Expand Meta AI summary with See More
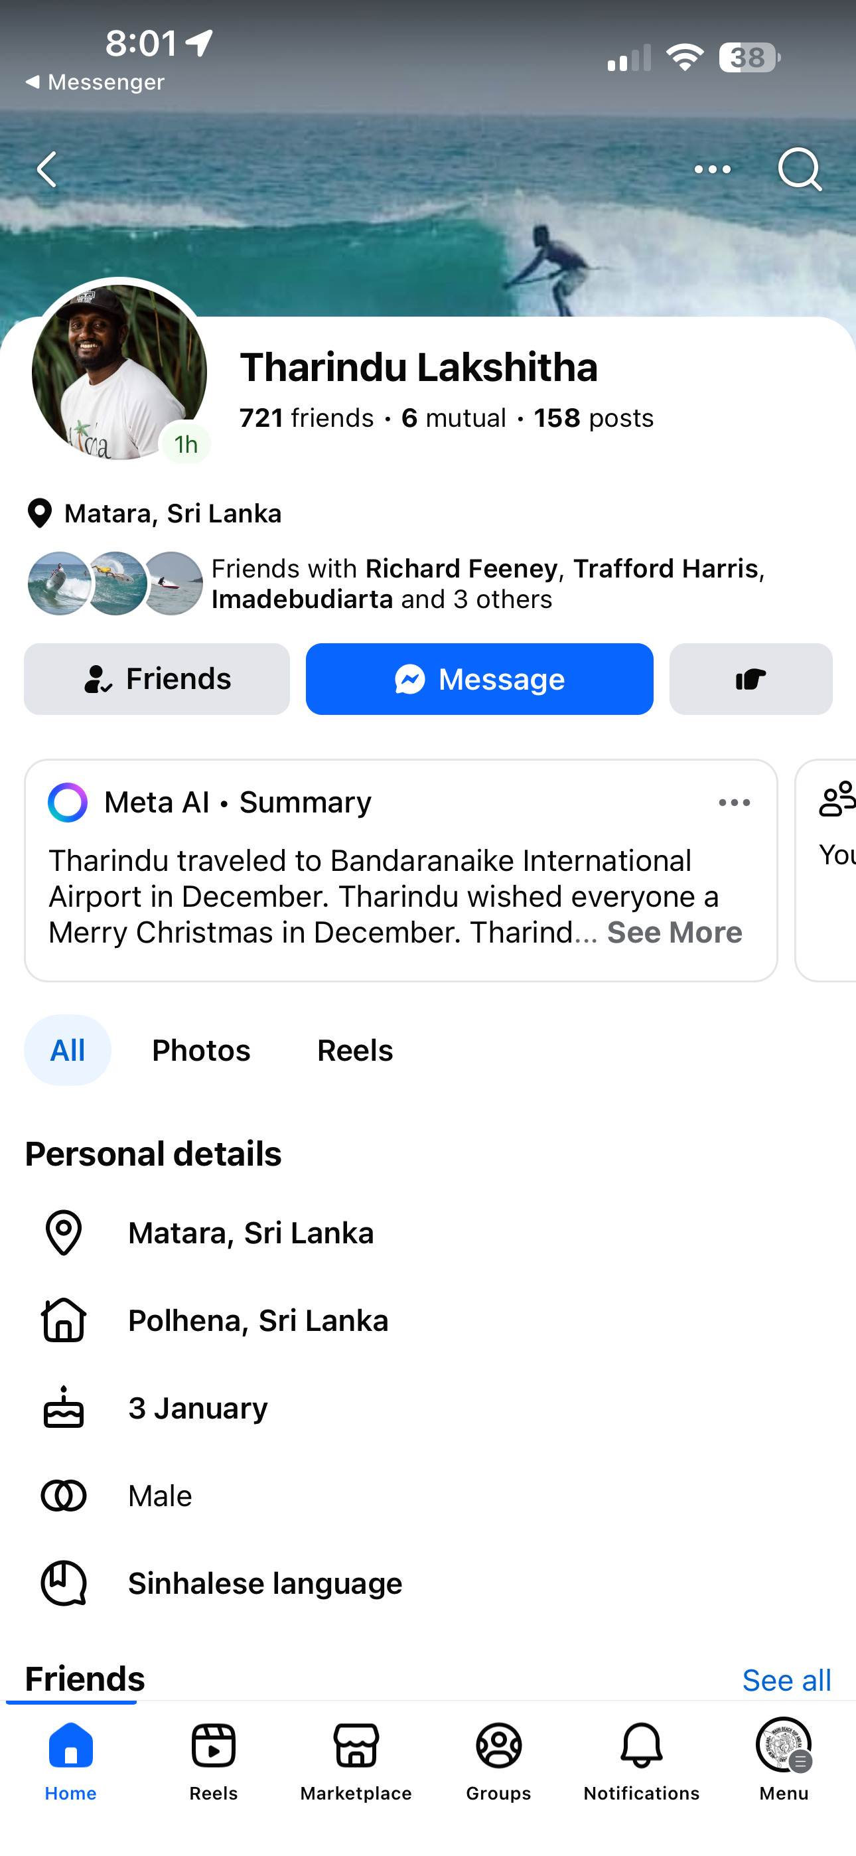 click(x=674, y=933)
